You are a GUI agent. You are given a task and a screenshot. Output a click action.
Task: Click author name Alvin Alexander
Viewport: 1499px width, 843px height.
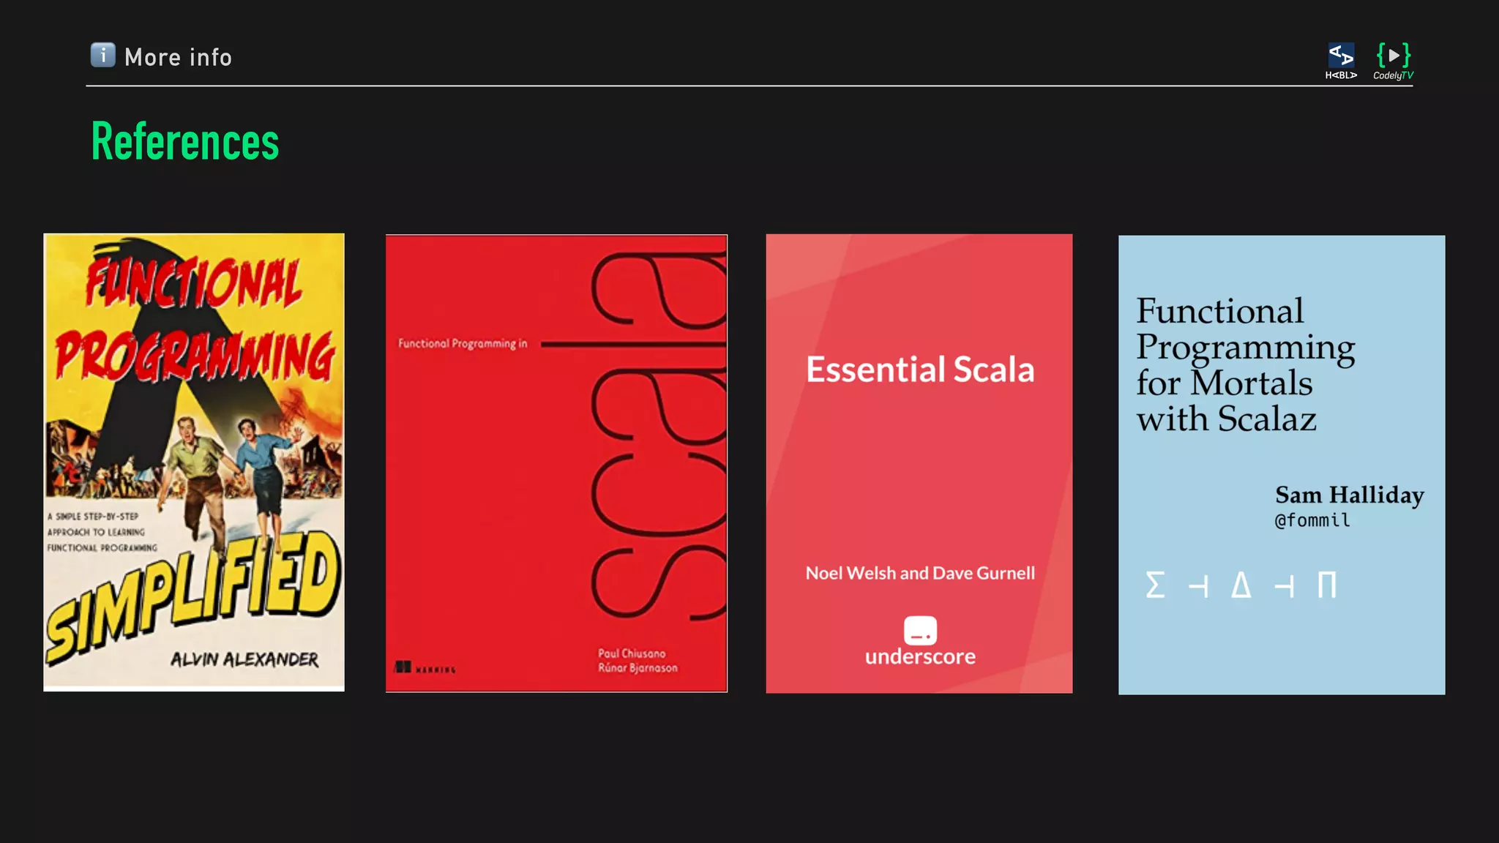point(244,659)
